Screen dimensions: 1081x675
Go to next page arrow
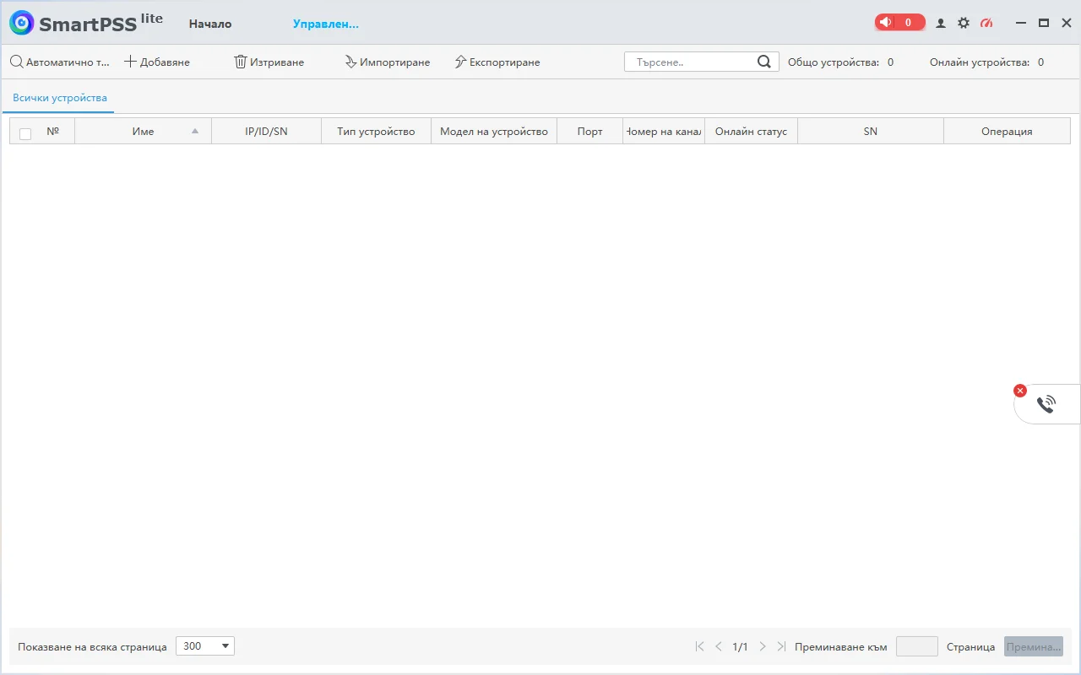click(763, 646)
